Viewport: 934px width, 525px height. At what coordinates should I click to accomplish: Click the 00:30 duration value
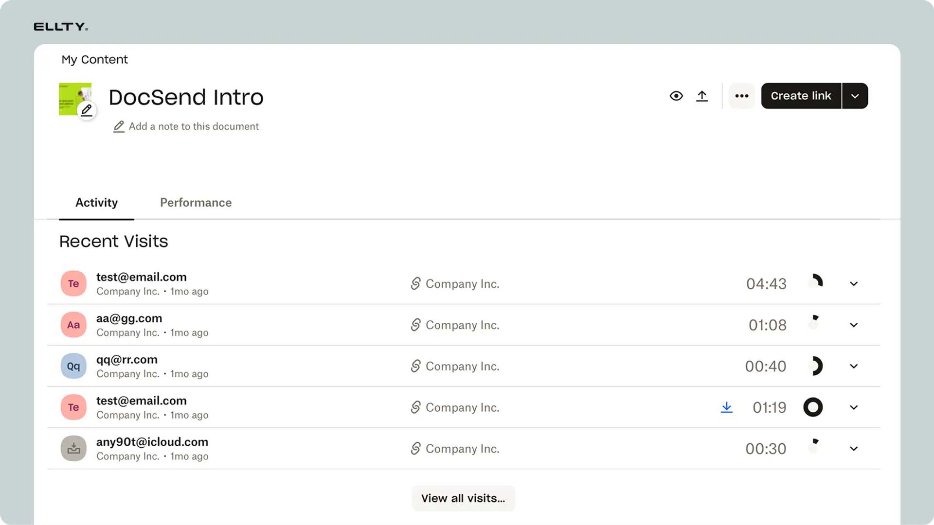coord(766,449)
